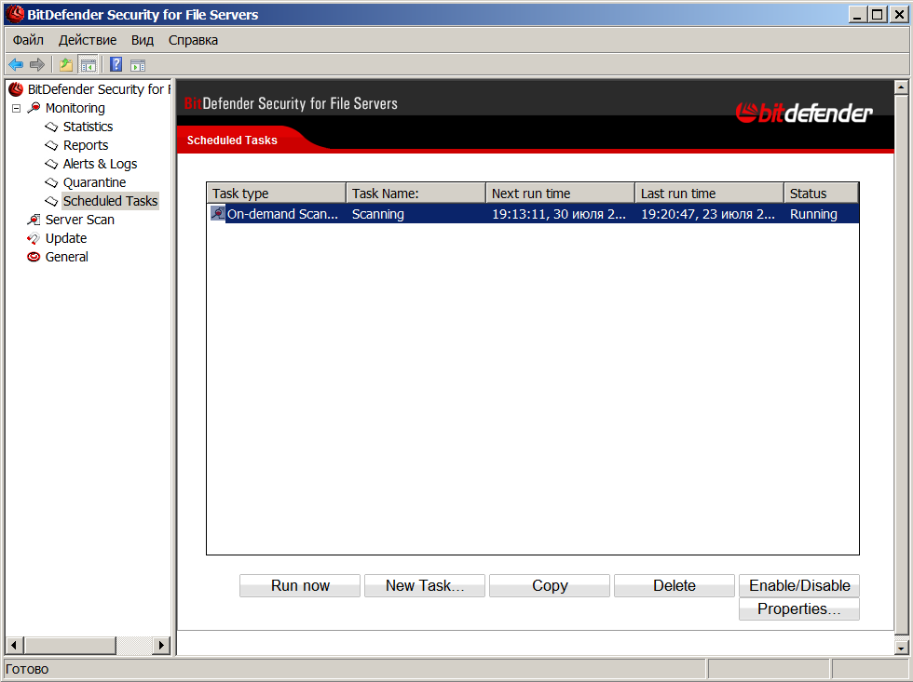Viewport: 913px width, 682px height.
Task: Click the General node icon
Action: coord(34,257)
